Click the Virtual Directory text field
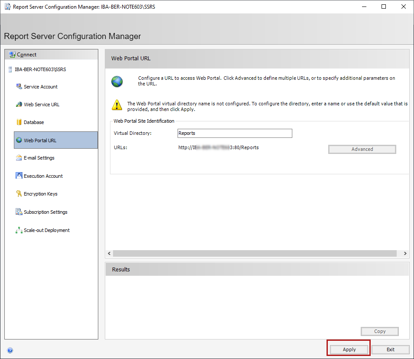This screenshot has width=414, height=359. tap(235, 134)
